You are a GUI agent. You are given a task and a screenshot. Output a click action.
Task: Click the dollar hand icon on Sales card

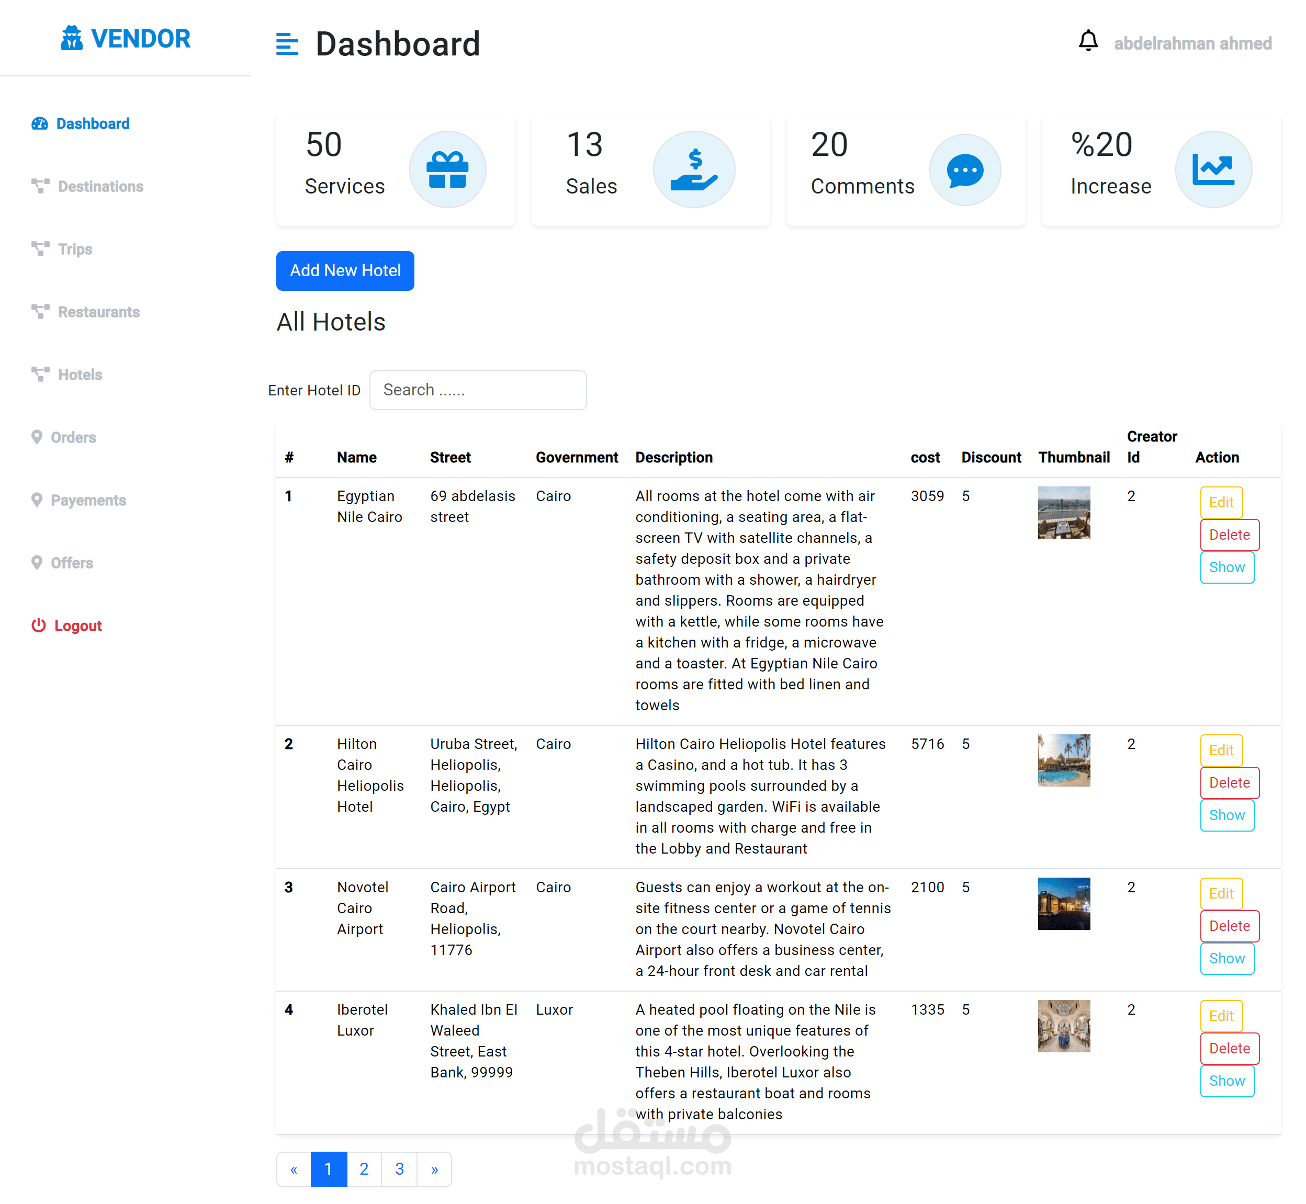click(695, 169)
